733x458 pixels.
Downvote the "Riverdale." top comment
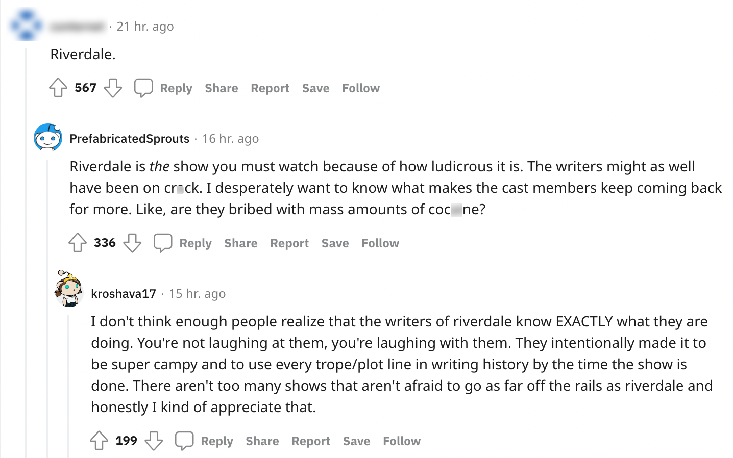tap(113, 88)
